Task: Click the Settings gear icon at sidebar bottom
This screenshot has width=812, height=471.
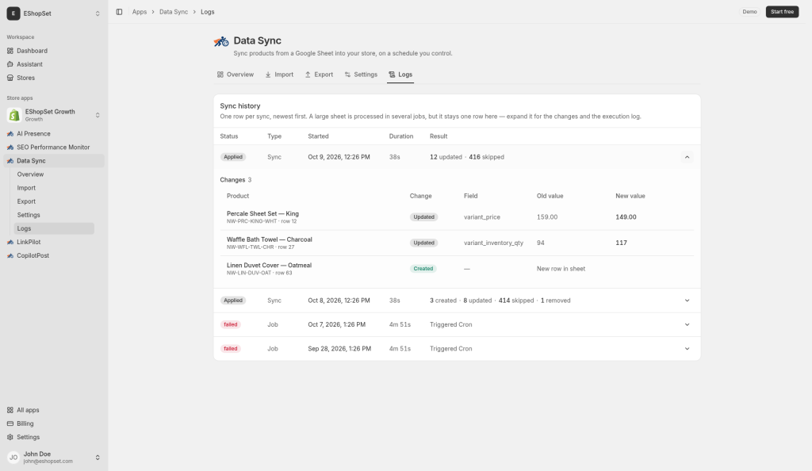Action: [x=10, y=437]
